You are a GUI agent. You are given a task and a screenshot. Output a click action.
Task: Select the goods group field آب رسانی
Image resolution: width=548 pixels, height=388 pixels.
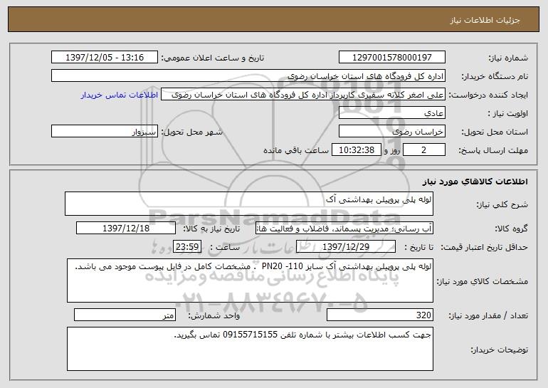[344, 229]
